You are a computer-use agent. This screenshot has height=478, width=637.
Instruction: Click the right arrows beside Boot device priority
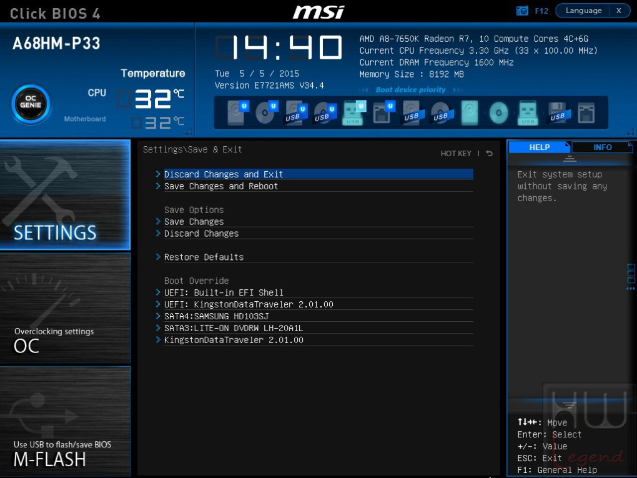tap(457, 90)
